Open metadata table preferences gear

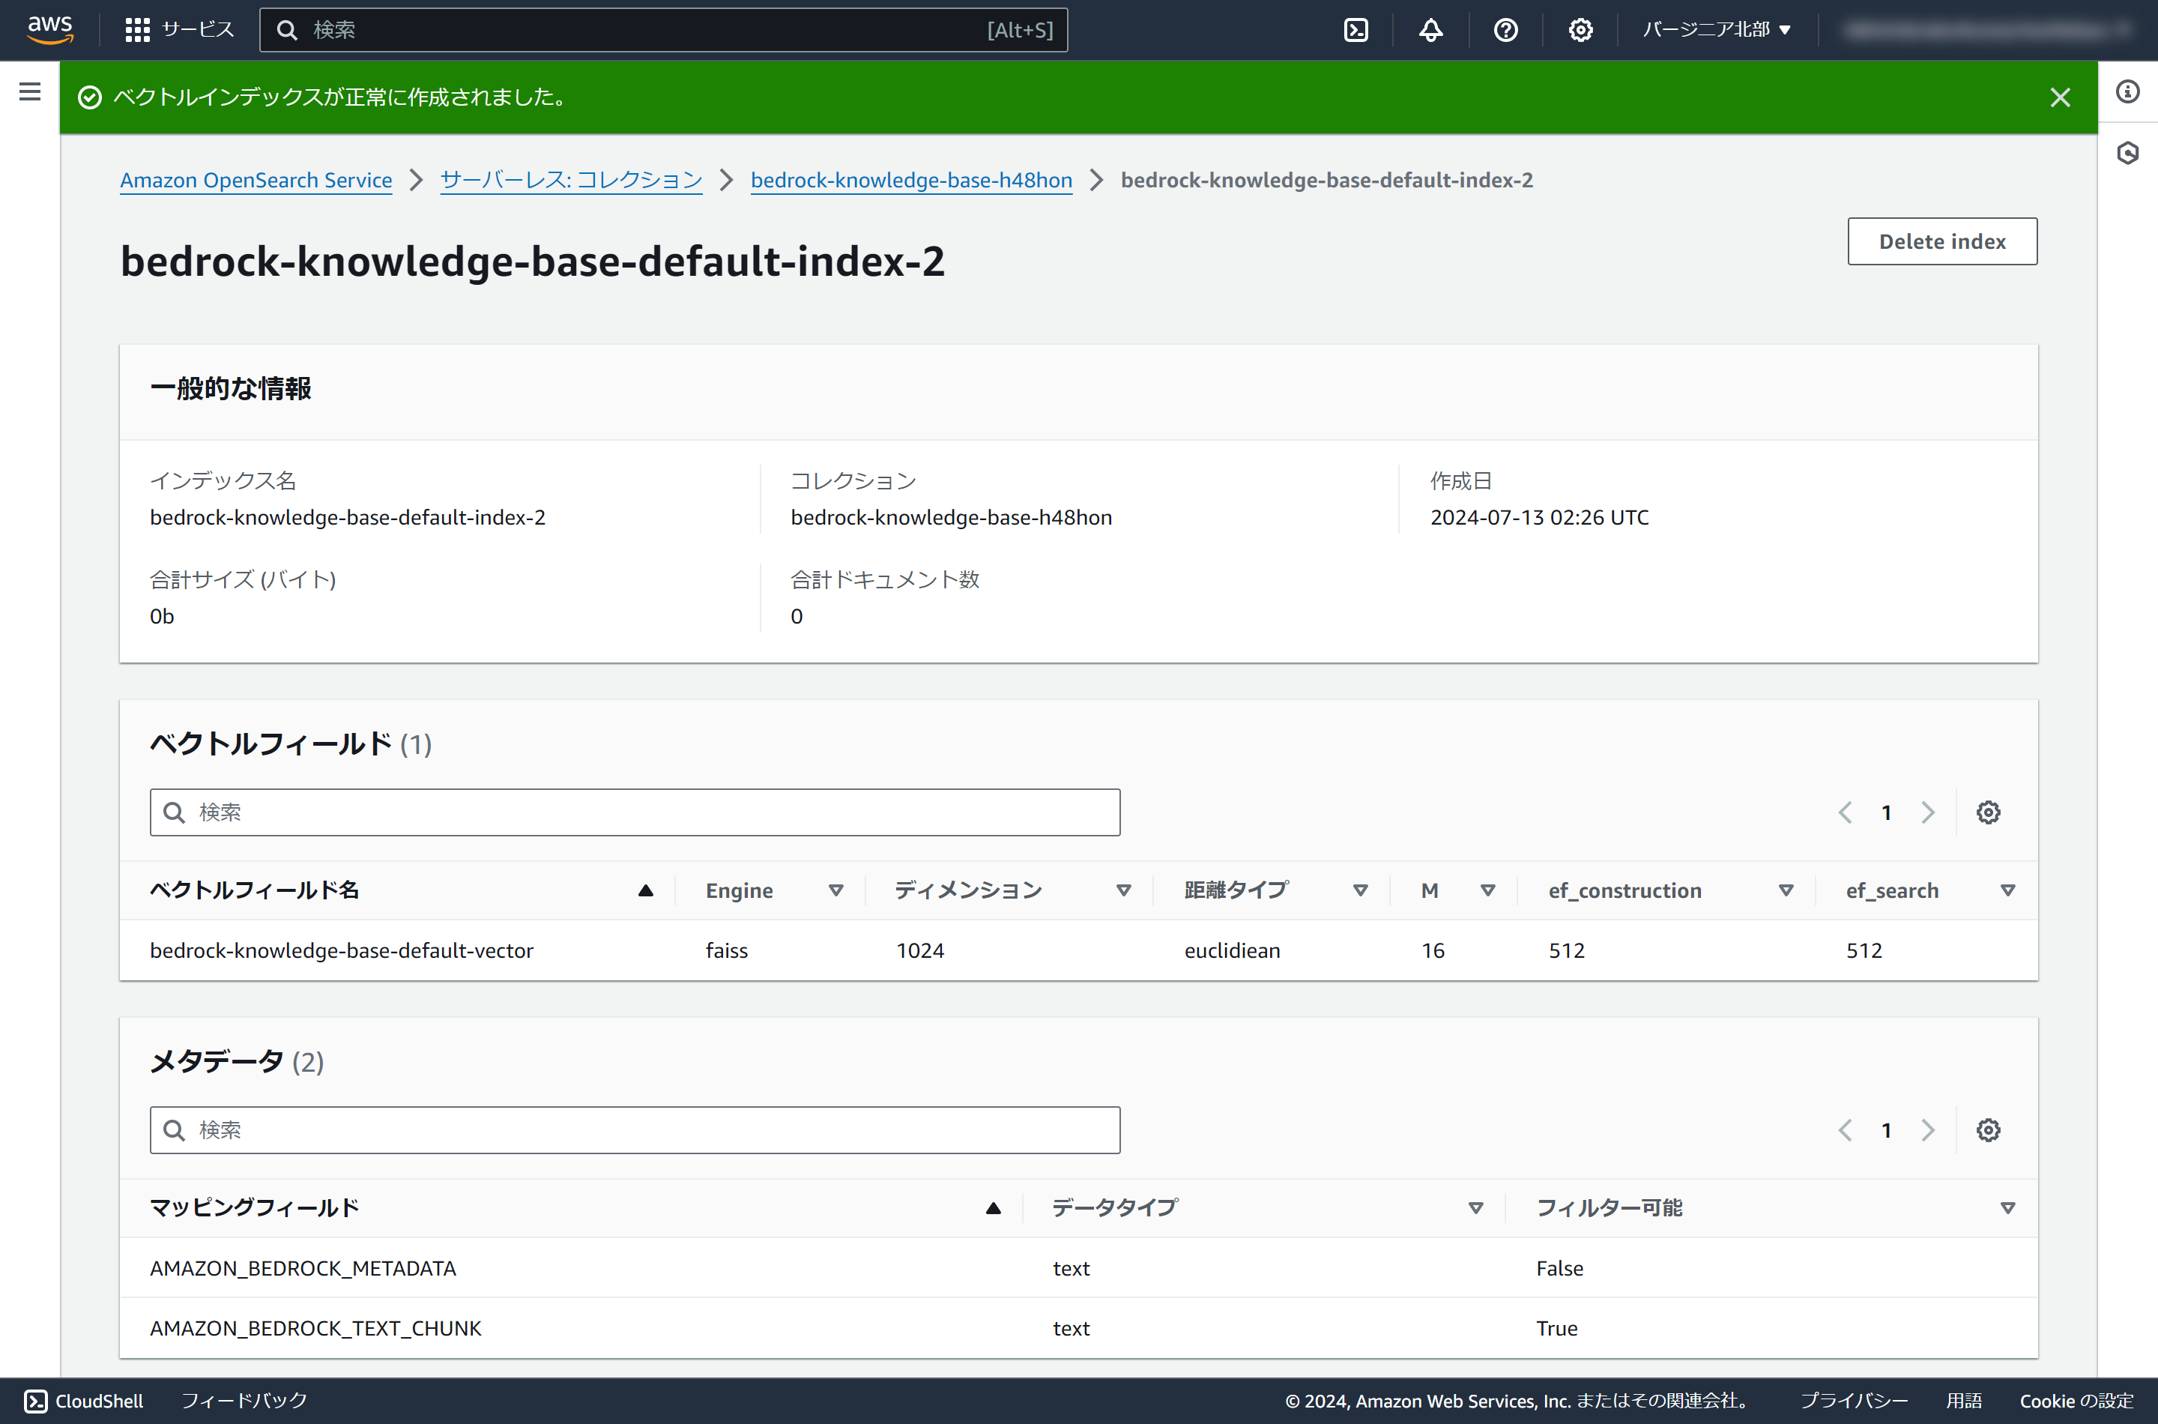pos(1988,1129)
